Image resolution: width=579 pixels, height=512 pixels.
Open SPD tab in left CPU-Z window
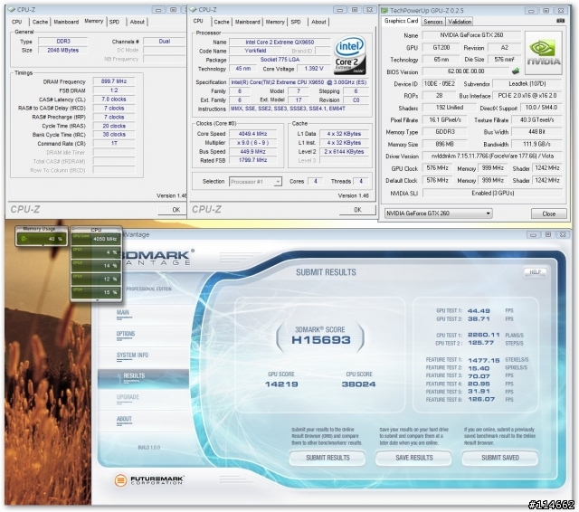coord(115,22)
